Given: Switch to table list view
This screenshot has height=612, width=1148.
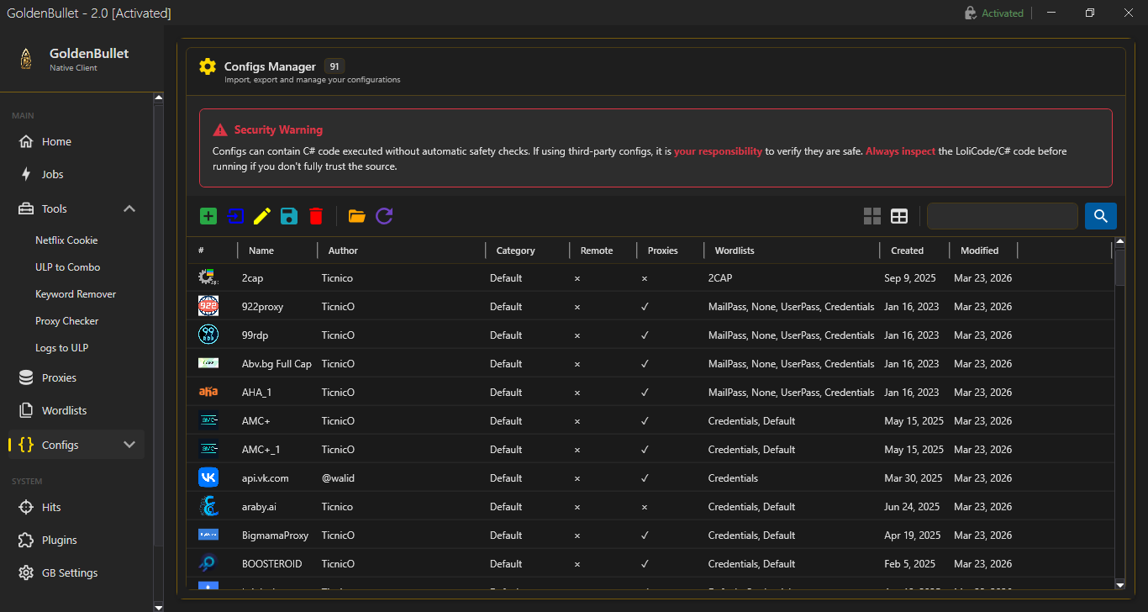Looking at the screenshot, I should click(x=899, y=216).
